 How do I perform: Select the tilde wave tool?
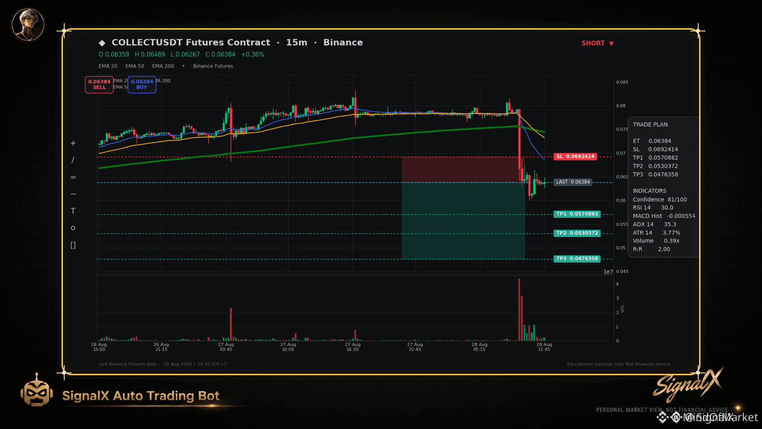(73, 194)
